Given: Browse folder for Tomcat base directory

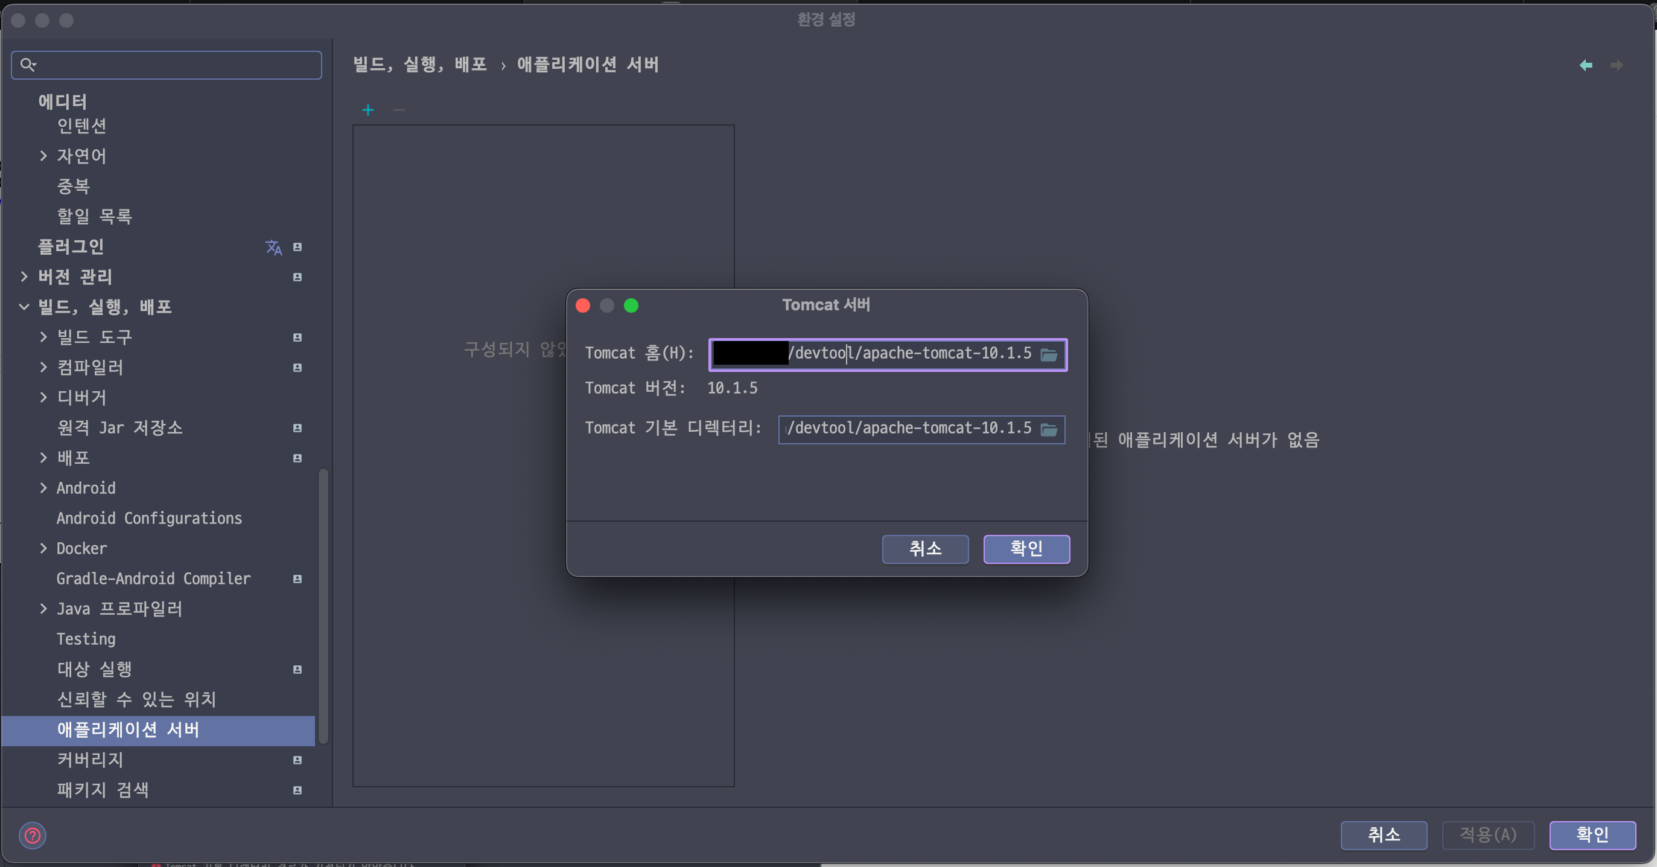Looking at the screenshot, I should 1049,429.
